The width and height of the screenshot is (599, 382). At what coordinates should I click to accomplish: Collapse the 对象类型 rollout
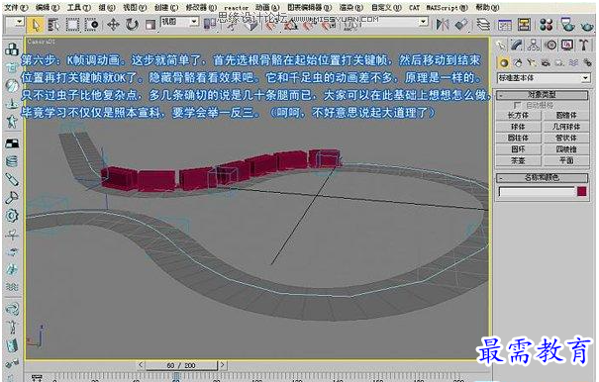point(542,94)
